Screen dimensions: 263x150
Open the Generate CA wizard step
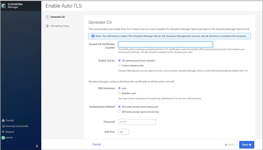pos(57,17)
